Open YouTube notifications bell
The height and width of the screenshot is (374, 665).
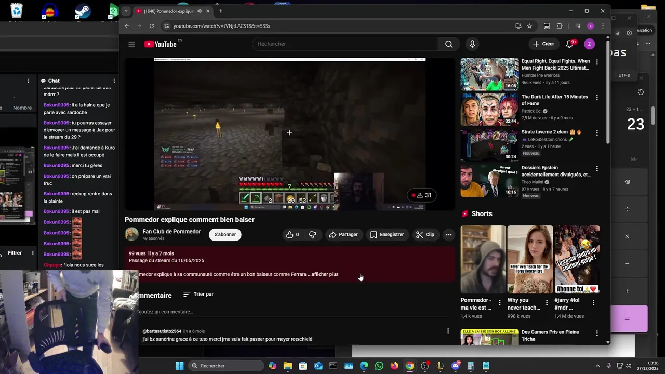570,44
